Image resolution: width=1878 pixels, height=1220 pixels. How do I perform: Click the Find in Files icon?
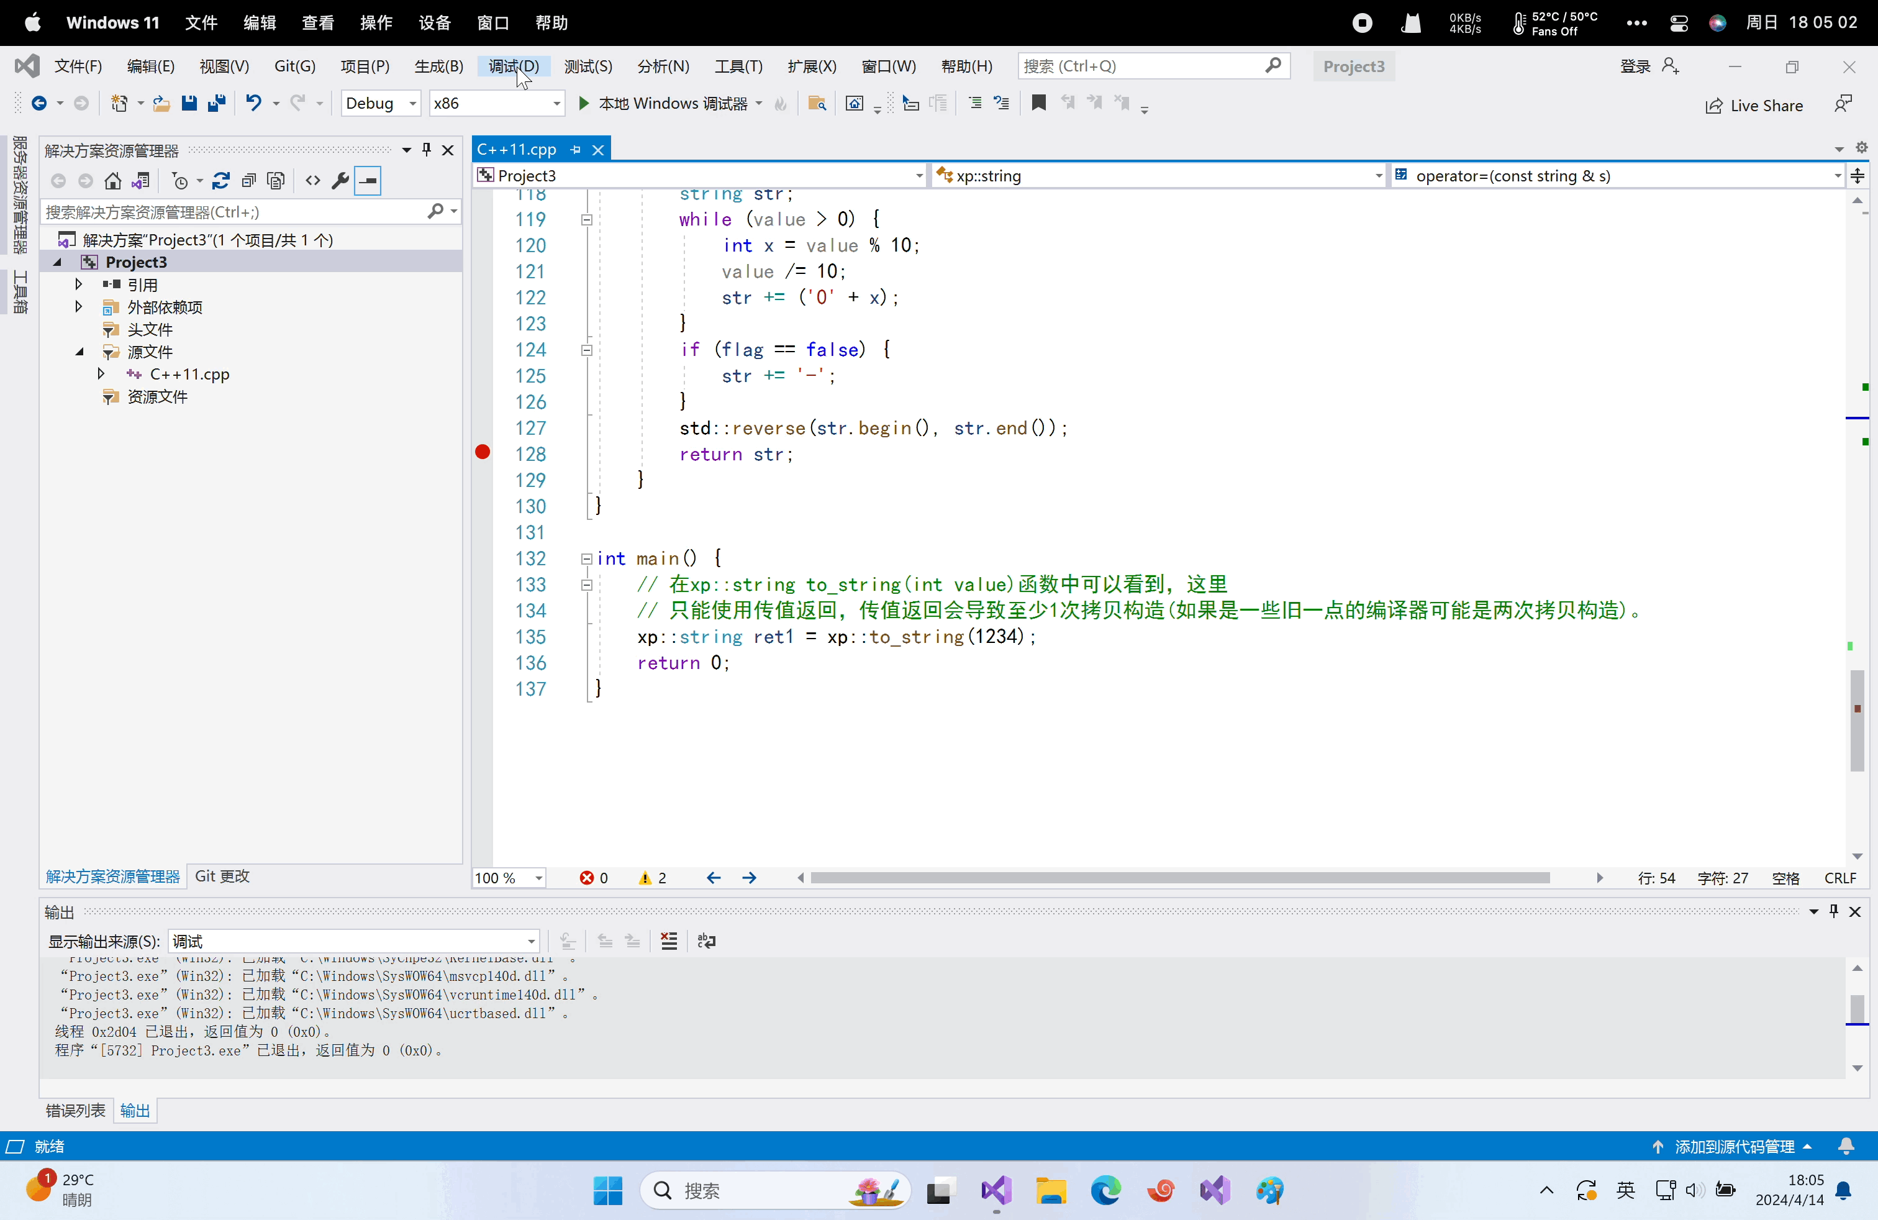tap(817, 103)
